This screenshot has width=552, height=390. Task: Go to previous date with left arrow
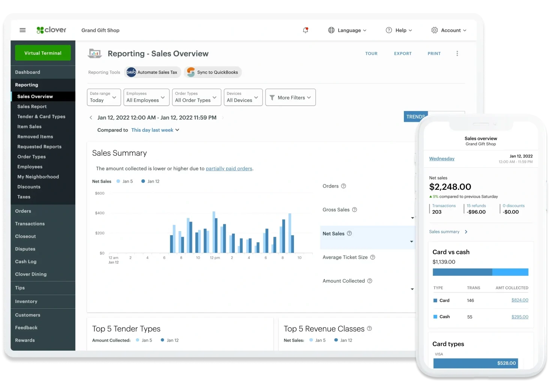[x=91, y=118]
